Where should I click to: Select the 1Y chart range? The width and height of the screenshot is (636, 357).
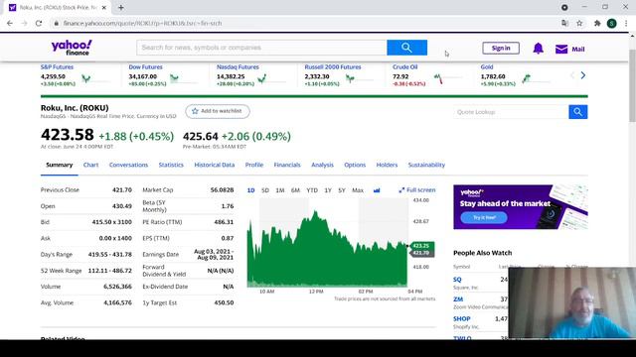328,190
